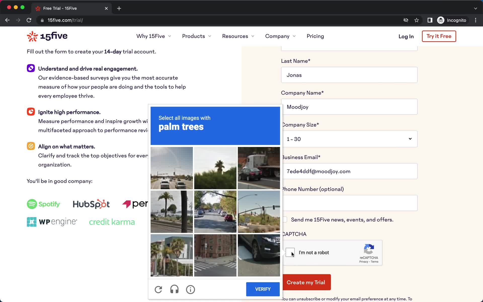Screen dimensions: 483x302
Task: Check the I'm not a robot box
Action: (x=290, y=252)
